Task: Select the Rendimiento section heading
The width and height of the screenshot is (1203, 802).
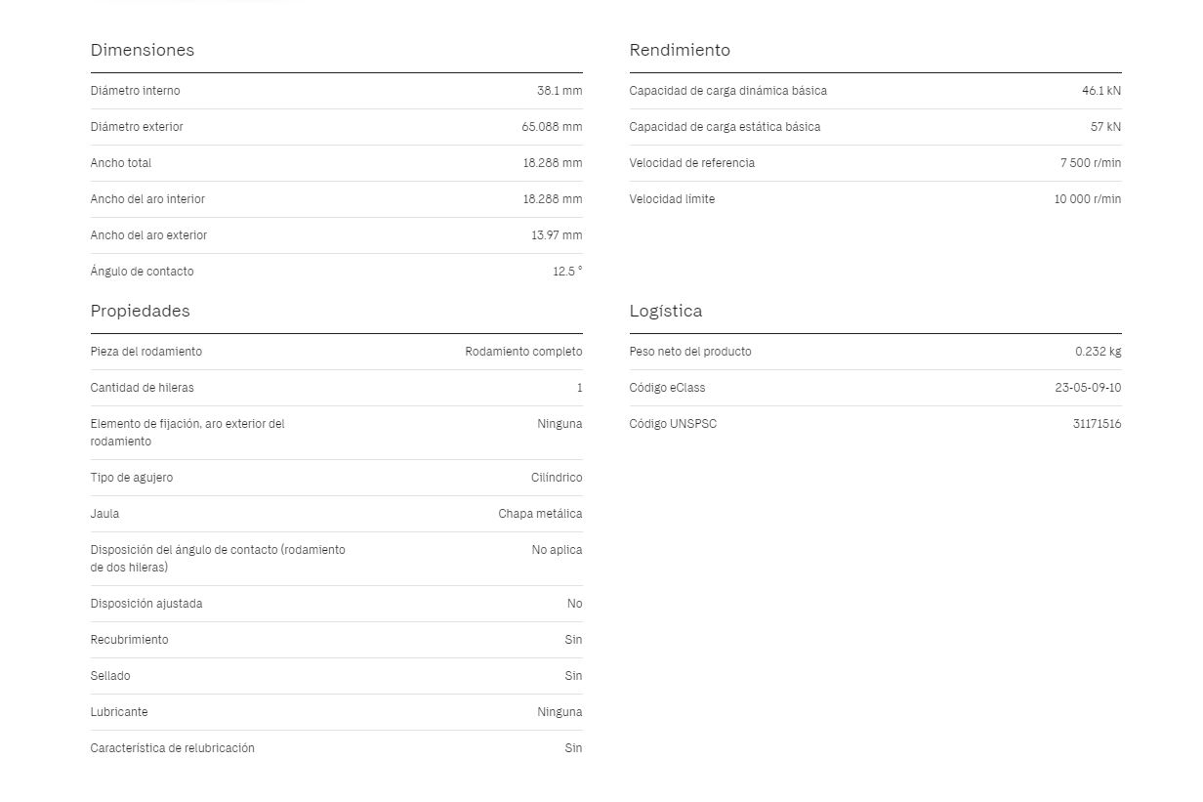Action: click(680, 50)
